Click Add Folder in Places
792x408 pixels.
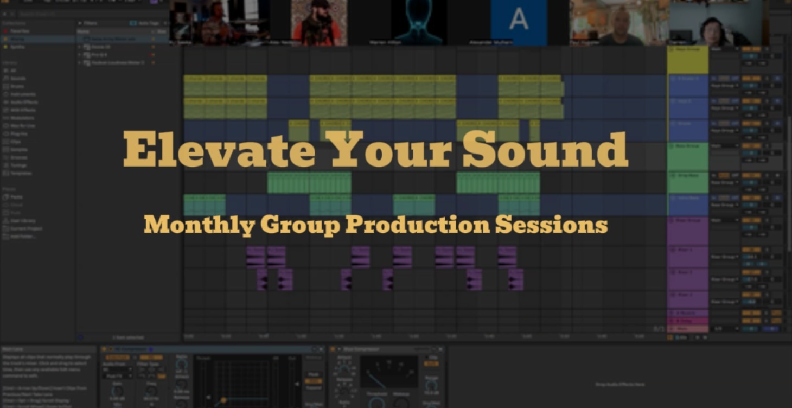[23, 237]
